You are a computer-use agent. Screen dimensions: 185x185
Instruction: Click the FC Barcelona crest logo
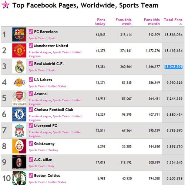click(x=19, y=34)
